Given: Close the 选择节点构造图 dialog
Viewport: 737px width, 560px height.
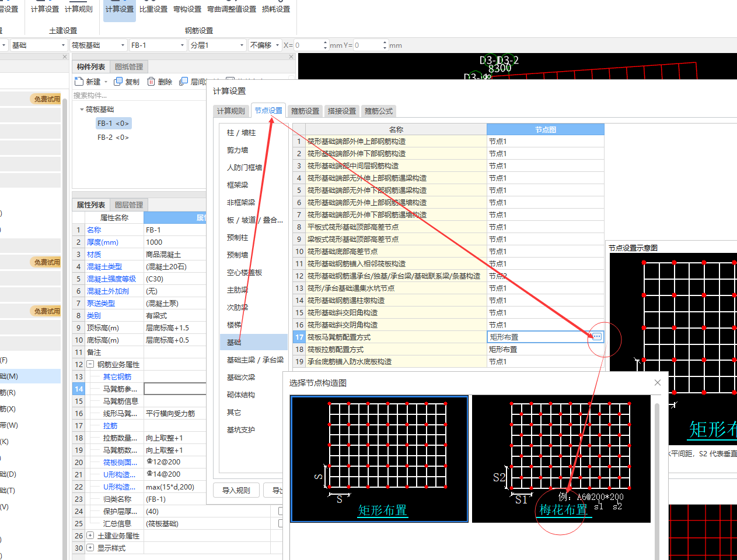Looking at the screenshot, I should tap(658, 382).
